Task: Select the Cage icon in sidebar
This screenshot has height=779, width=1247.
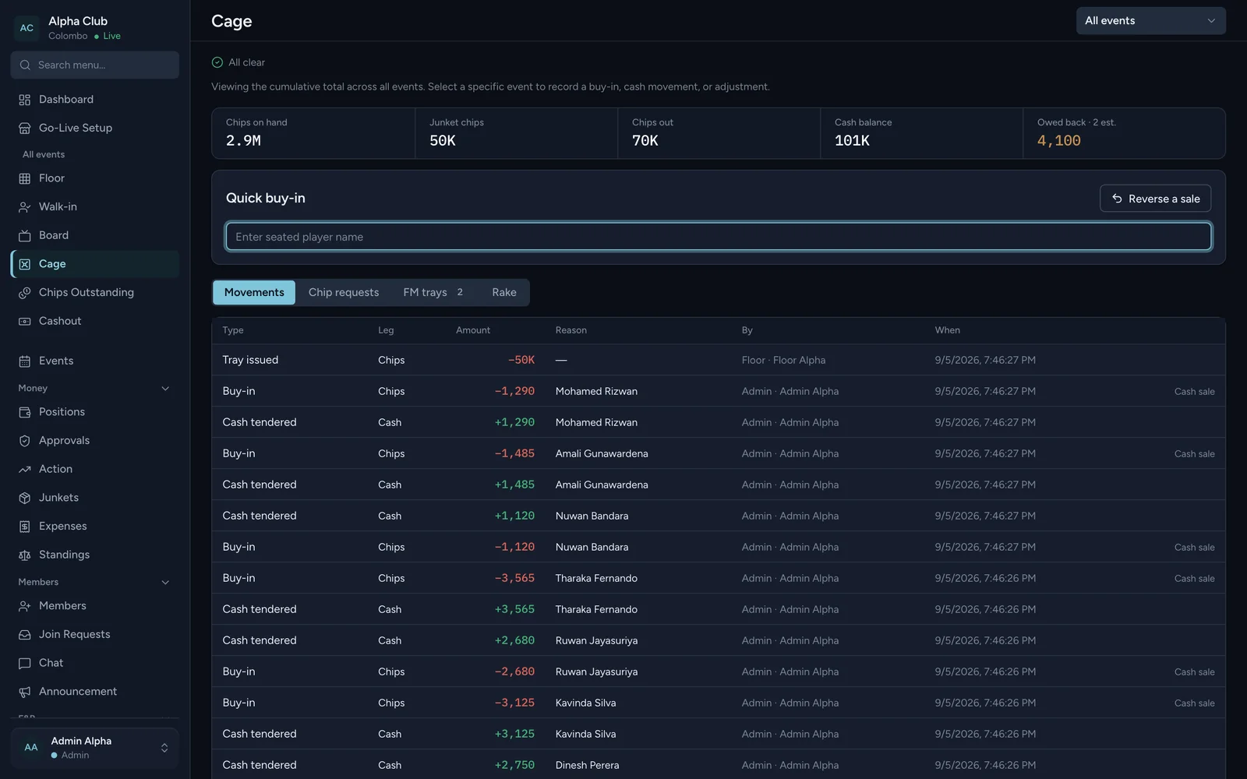Action: pos(24,264)
